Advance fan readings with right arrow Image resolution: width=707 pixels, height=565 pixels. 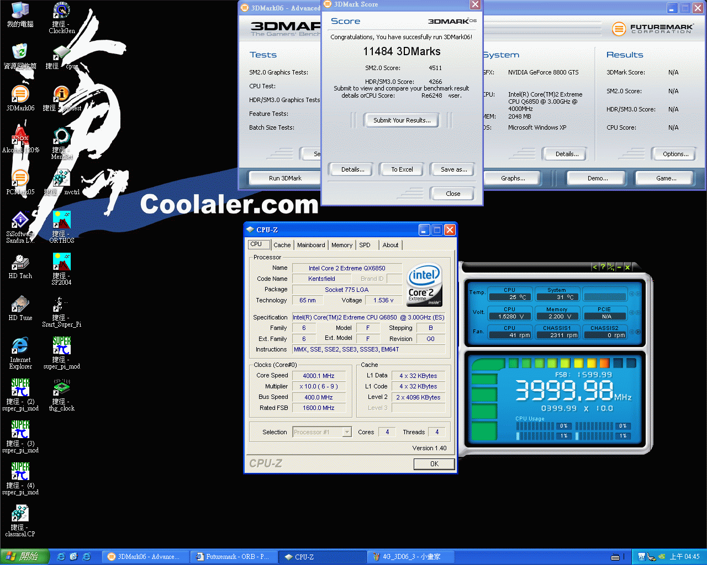tap(638, 332)
